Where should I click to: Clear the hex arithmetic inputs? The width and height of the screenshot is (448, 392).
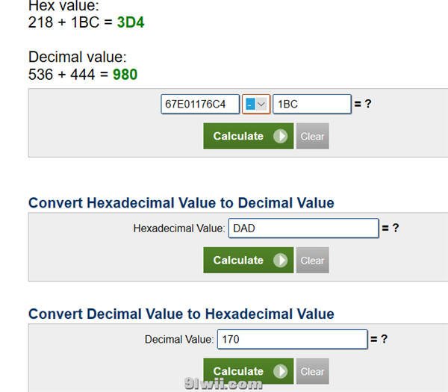(x=313, y=136)
